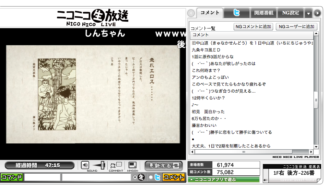328x186 pixels.
Task: Click the 総コメント数 value 75,082
Action: (x=225, y=172)
